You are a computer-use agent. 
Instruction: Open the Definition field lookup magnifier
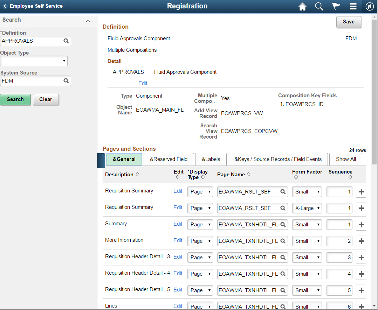click(66, 41)
